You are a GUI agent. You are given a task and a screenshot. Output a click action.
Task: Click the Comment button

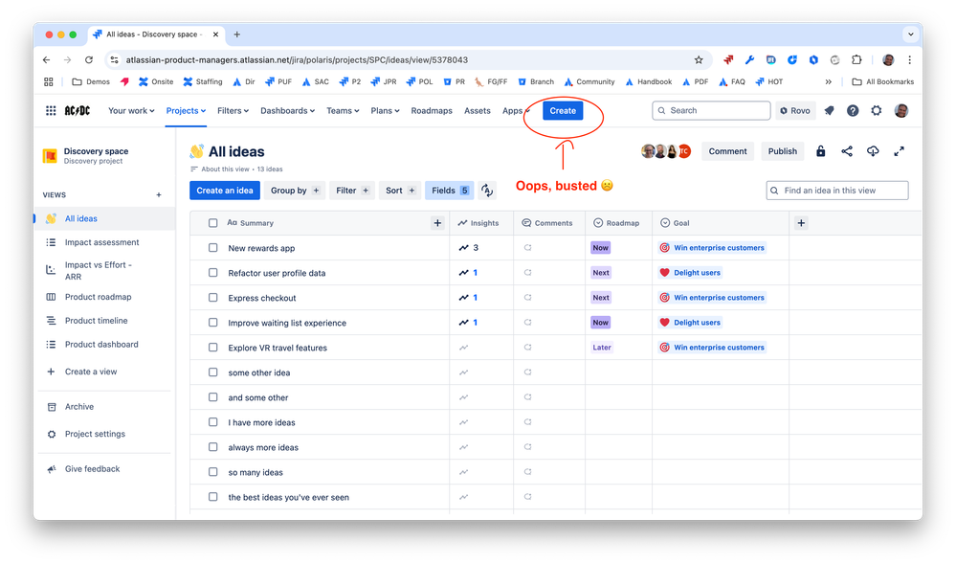[727, 151]
